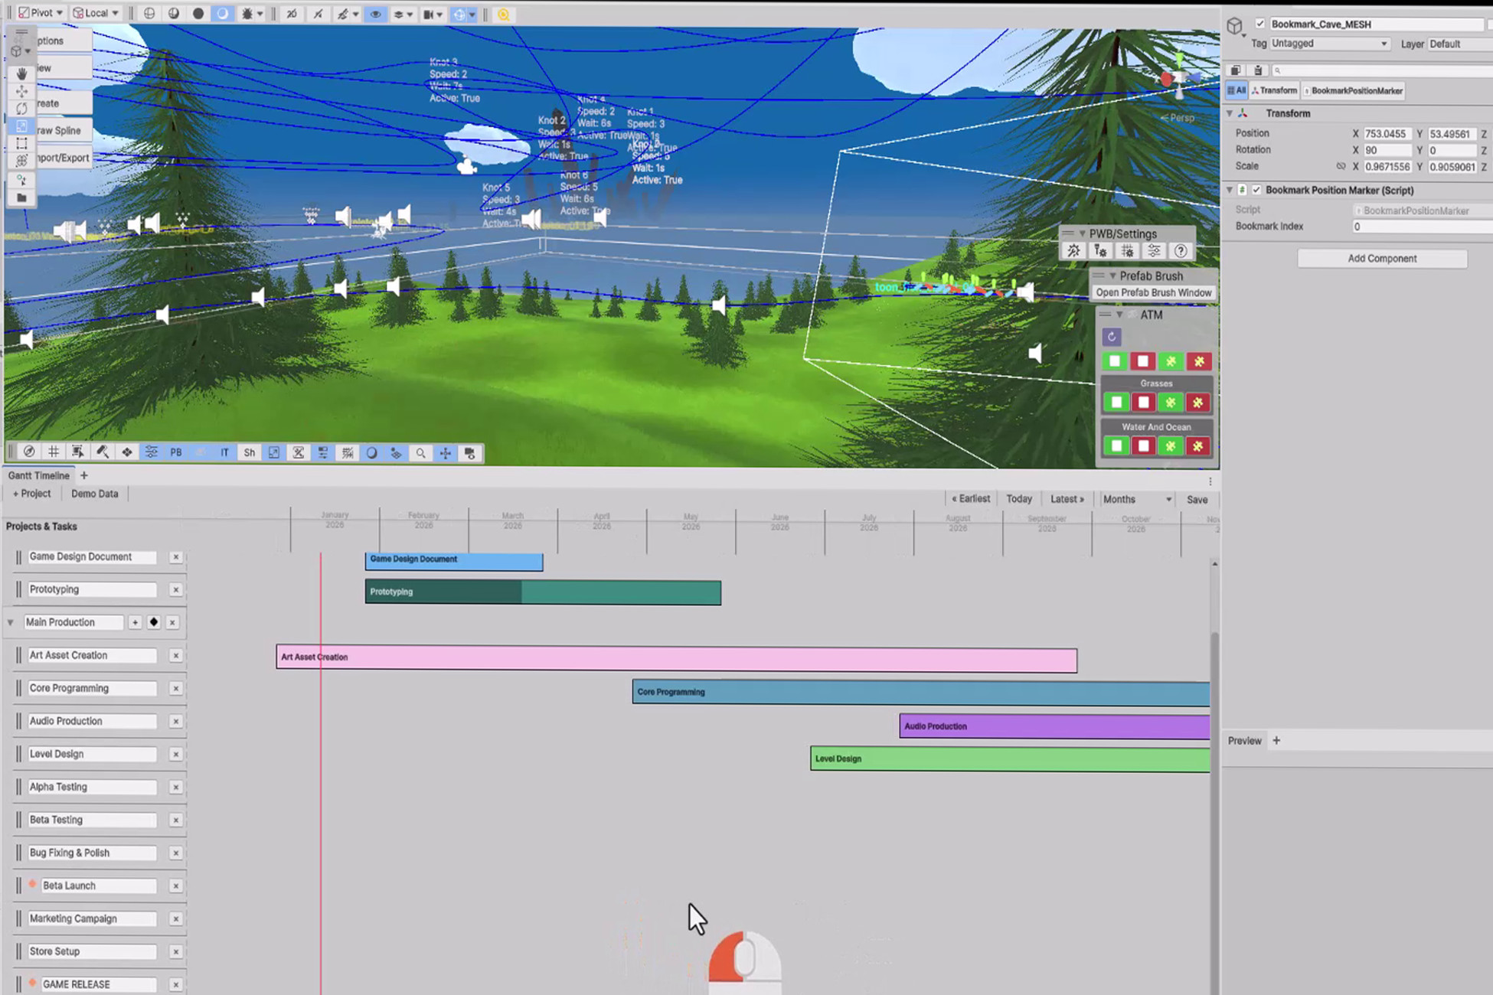Collapse the Main Production group

(11, 622)
